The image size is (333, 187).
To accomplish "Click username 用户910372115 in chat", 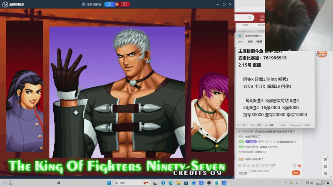I will 267,142.
